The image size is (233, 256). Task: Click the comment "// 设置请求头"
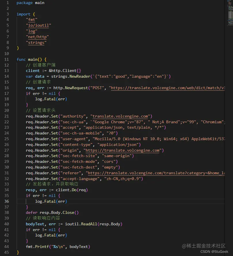40,111
